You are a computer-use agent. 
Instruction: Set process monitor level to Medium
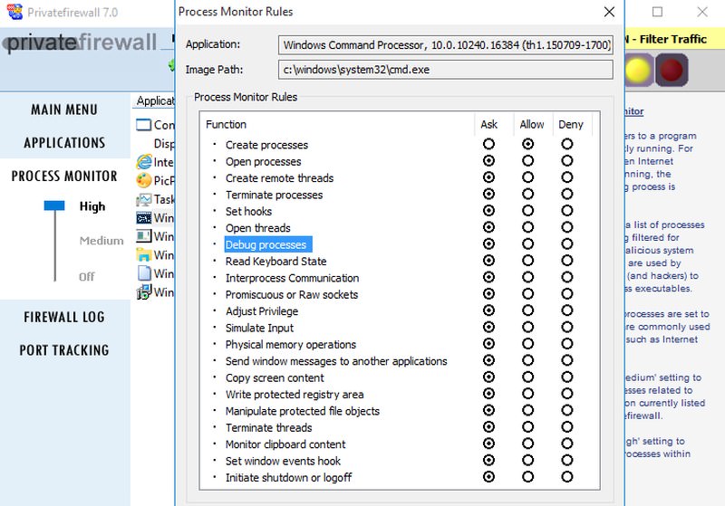pos(101,241)
